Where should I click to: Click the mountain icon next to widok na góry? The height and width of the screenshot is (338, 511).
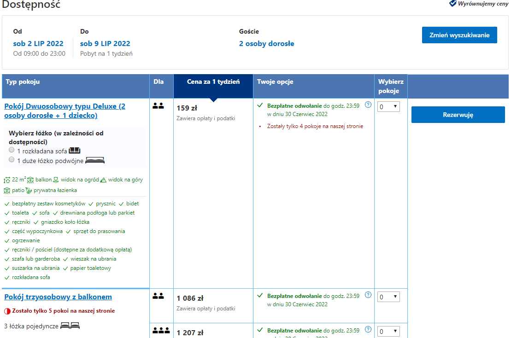click(x=103, y=180)
